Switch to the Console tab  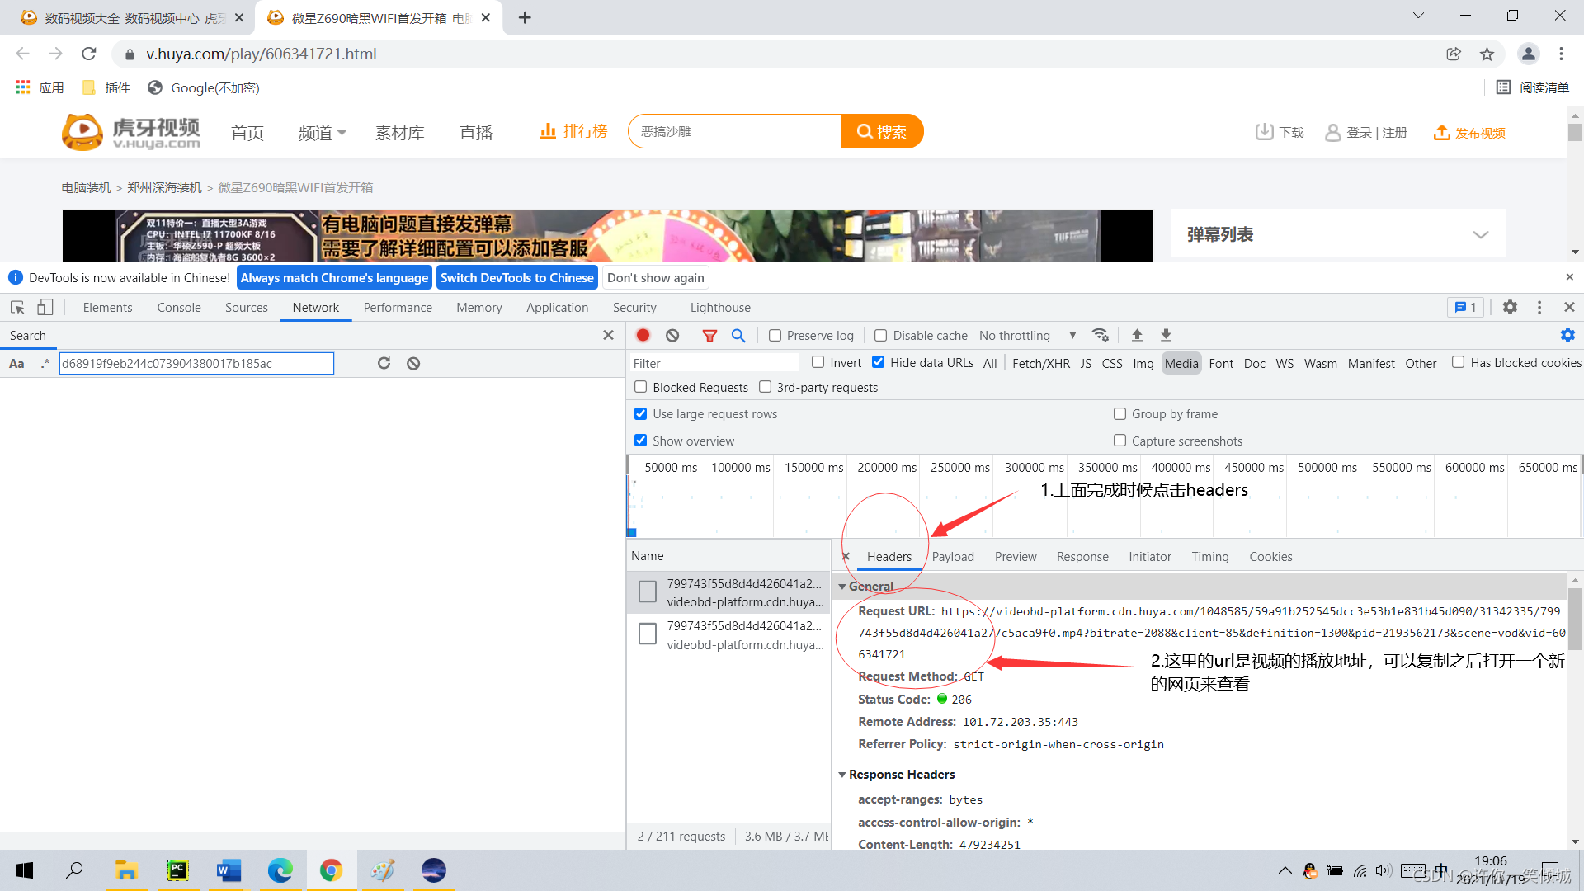pos(179,308)
